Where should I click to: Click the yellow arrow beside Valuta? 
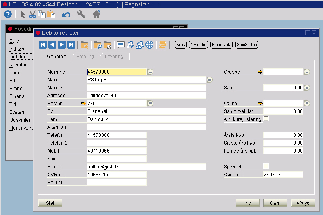260,104
